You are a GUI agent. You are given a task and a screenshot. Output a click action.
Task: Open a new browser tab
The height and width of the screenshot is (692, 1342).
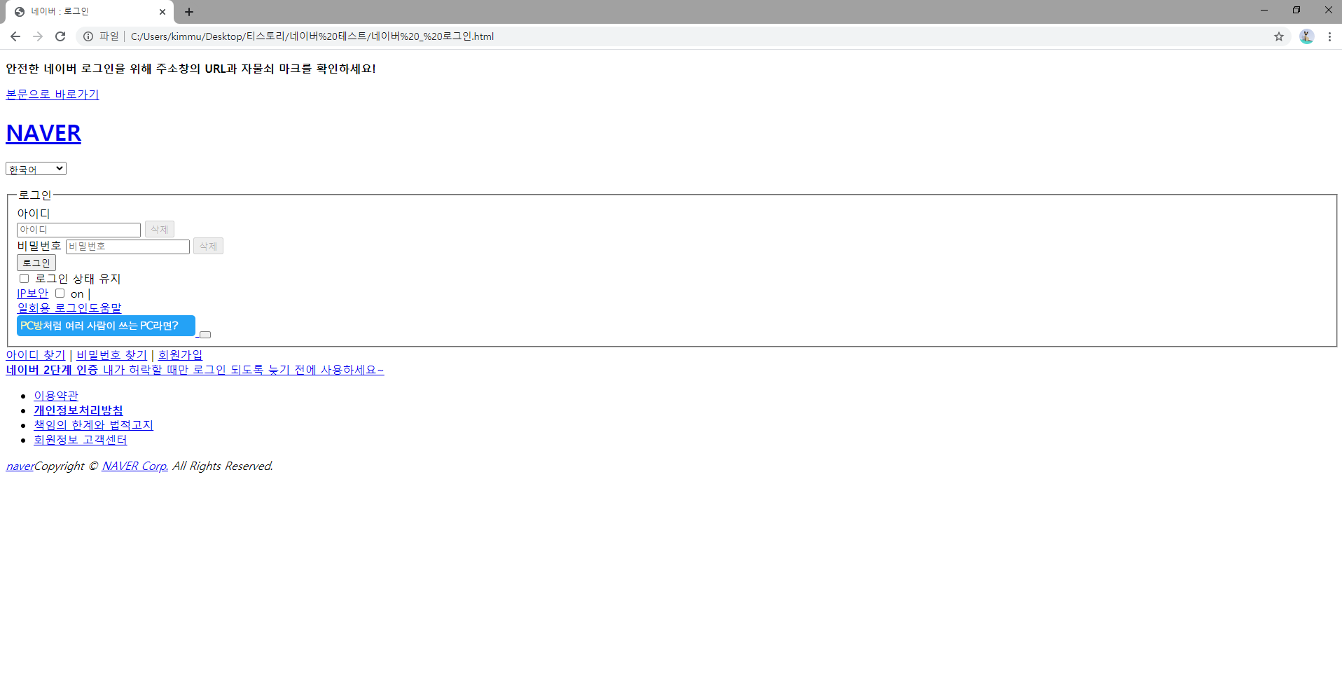189,12
